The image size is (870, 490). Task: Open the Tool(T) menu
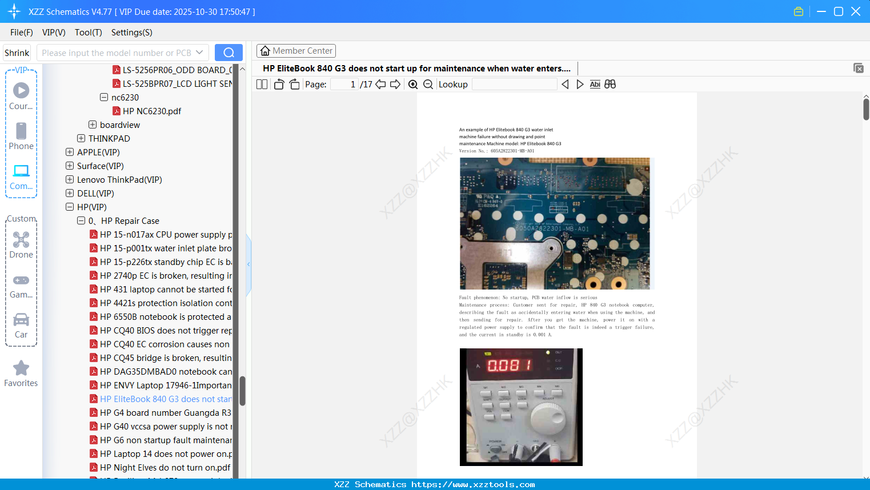(x=89, y=33)
